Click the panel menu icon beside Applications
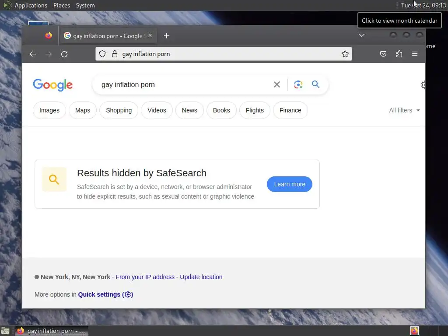This screenshot has height=336, width=448. tap(7, 5)
